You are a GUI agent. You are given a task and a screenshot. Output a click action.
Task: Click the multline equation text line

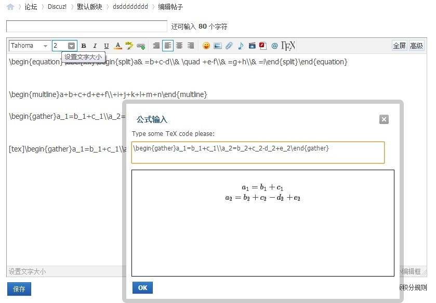point(108,95)
